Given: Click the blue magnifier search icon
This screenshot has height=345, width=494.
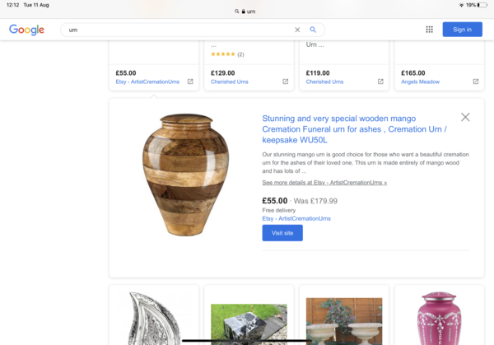Looking at the screenshot, I should point(313,30).
